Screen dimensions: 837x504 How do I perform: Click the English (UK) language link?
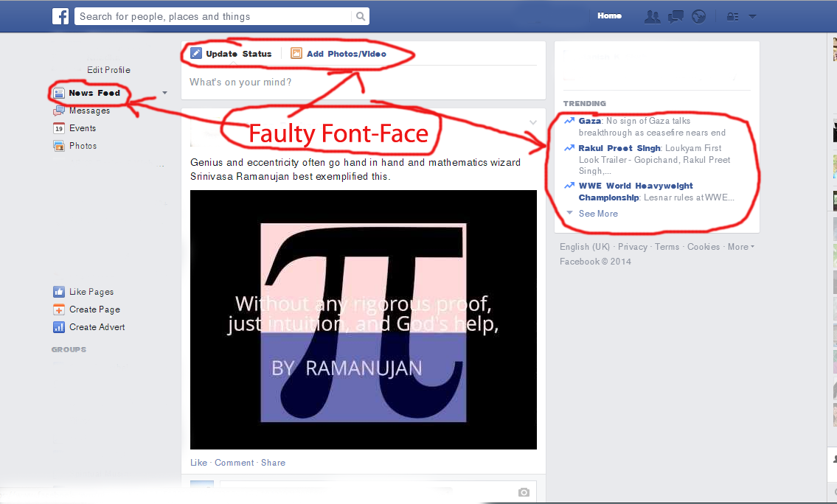point(585,246)
